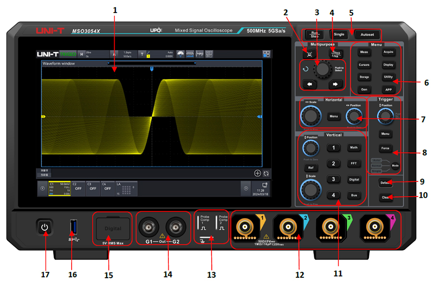Tap the right blue triangle on waveform window bar
The width and height of the screenshot is (433, 284).
coord(195,63)
